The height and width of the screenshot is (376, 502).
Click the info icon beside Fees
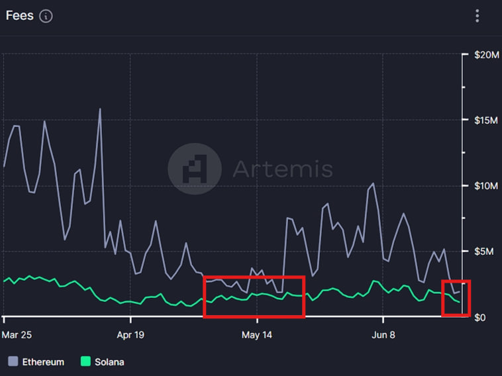pos(46,16)
